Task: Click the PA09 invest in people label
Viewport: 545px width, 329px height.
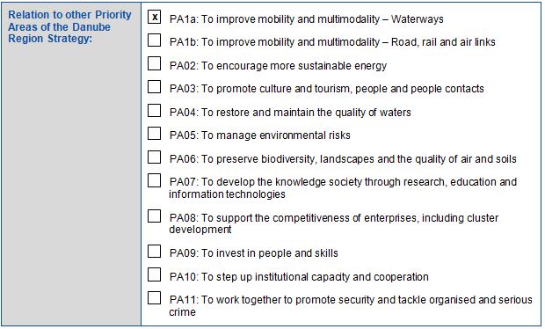Action: pos(254,253)
